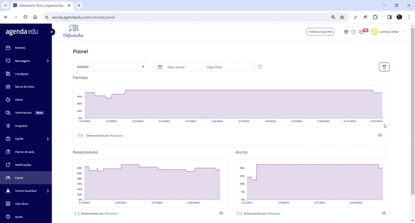The width and height of the screenshot is (415, 223).
Task: Click the filter funnel button
Action: (x=384, y=67)
